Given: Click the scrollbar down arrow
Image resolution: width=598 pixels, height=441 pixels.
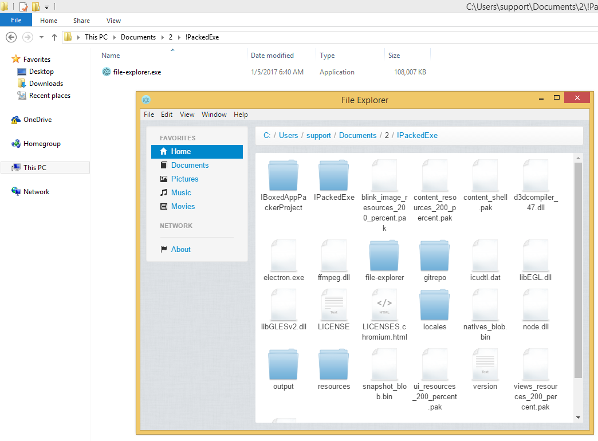Looking at the screenshot, I should point(578,418).
